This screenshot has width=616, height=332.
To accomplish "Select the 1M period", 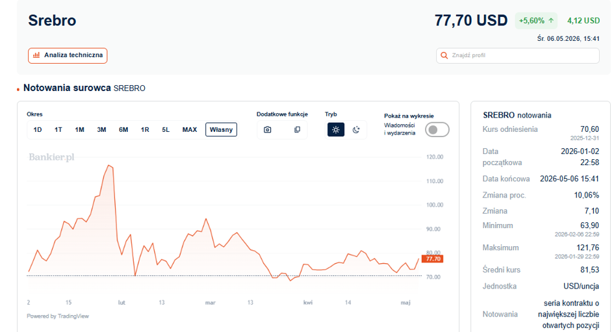I will point(80,130).
